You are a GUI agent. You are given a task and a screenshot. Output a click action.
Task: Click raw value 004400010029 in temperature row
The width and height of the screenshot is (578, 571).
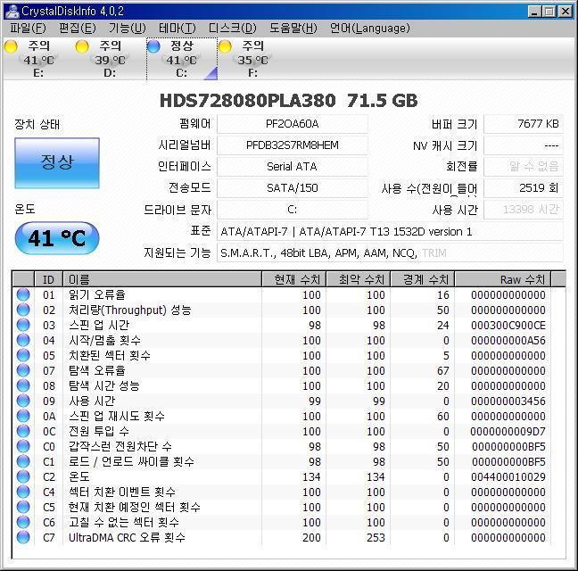pos(508,476)
